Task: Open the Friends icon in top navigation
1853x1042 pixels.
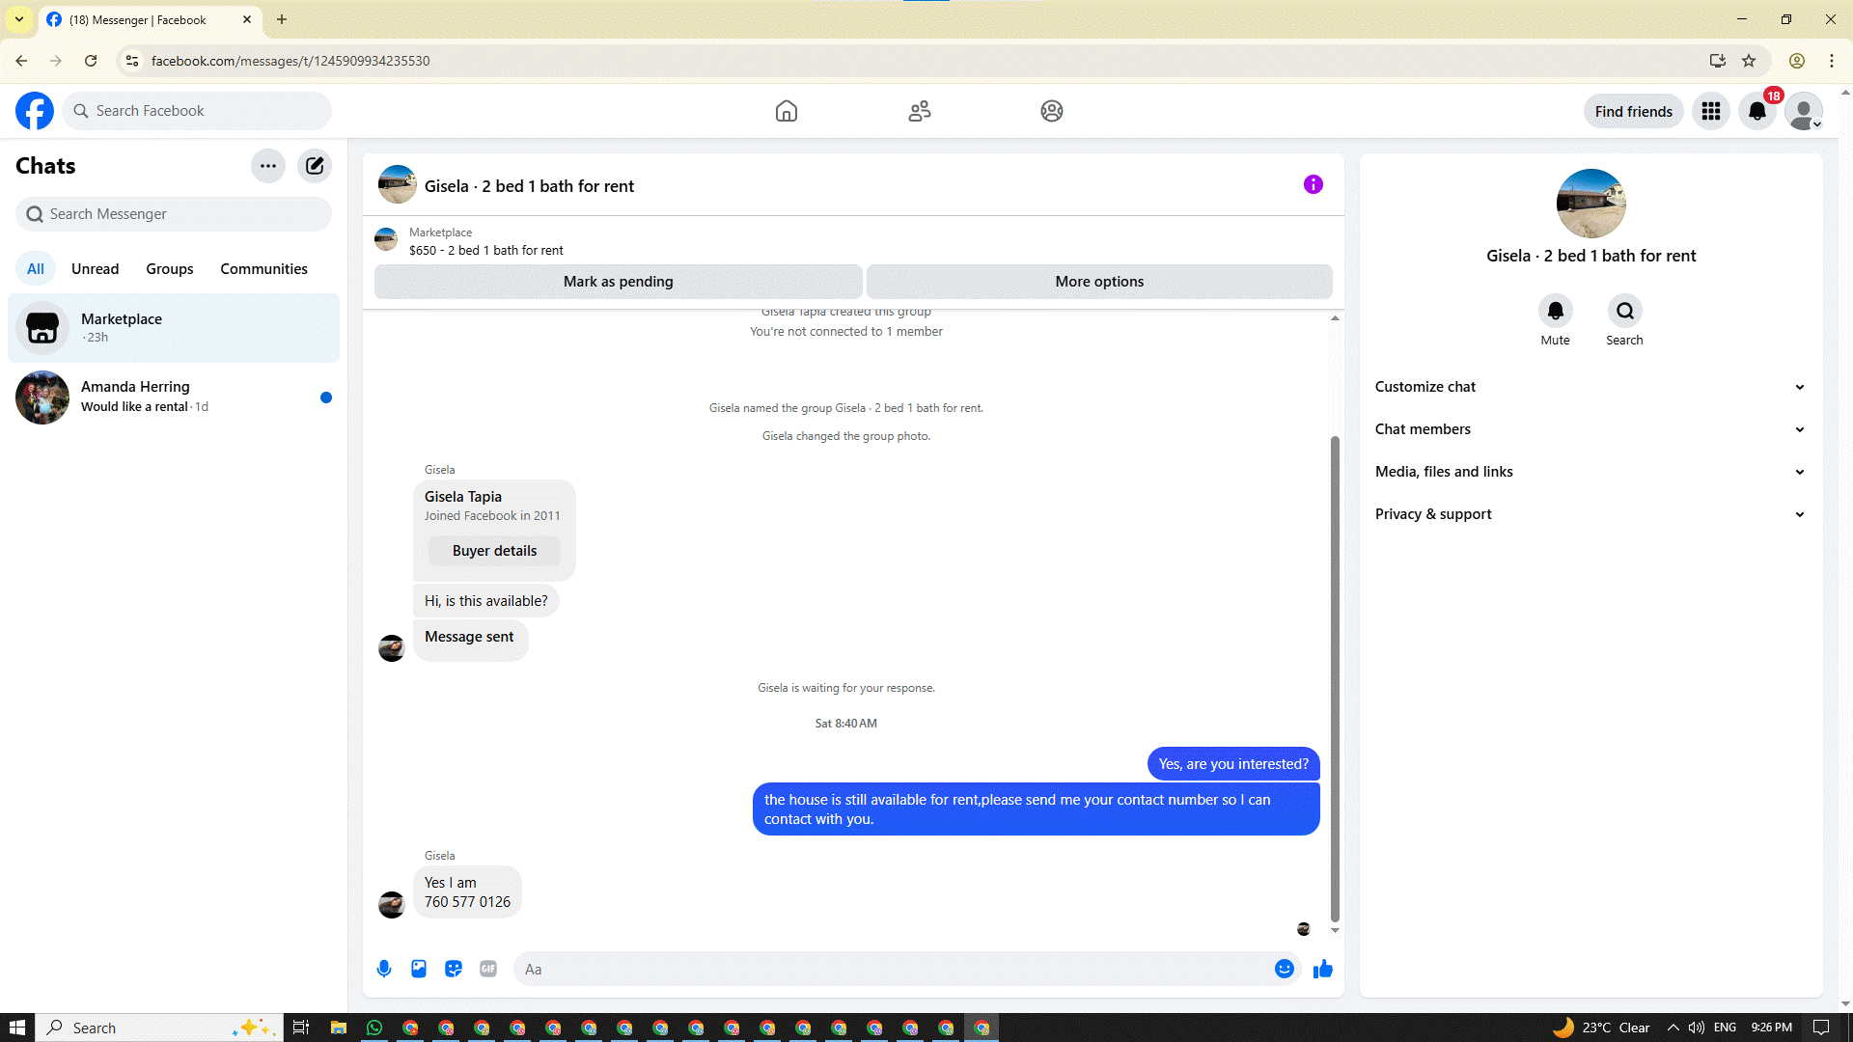Action: [x=920, y=111]
